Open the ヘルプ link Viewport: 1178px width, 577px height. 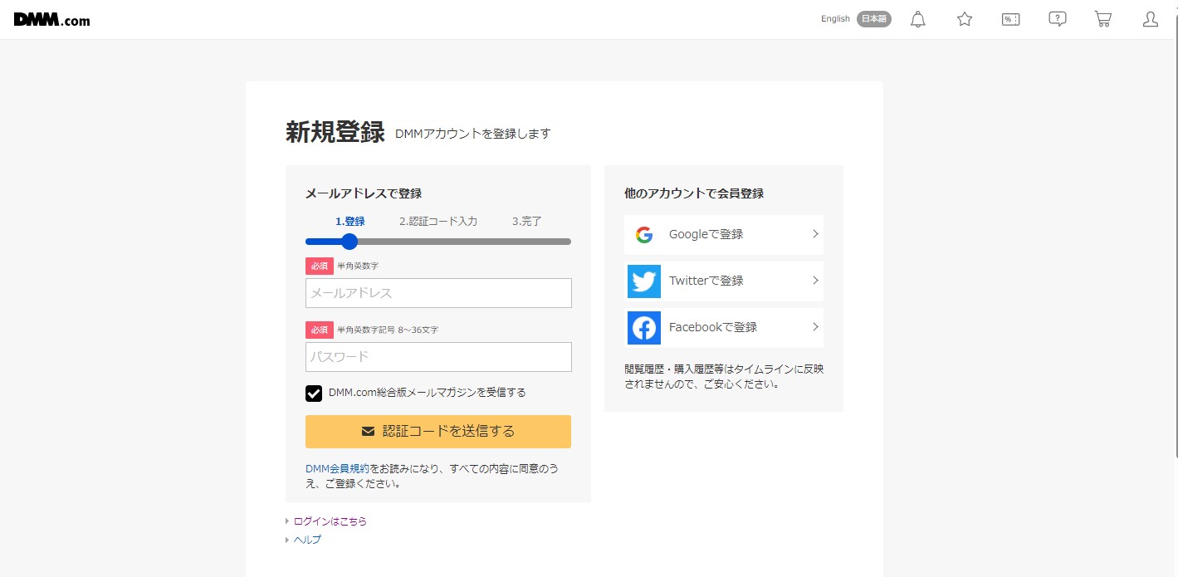(x=307, y=540)
